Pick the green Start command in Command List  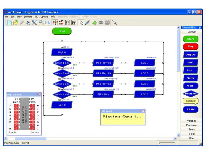[x=191, y=39]
